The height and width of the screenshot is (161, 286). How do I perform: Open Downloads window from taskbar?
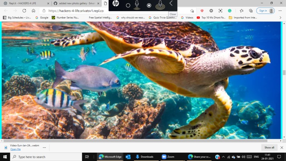click(145, 157)
